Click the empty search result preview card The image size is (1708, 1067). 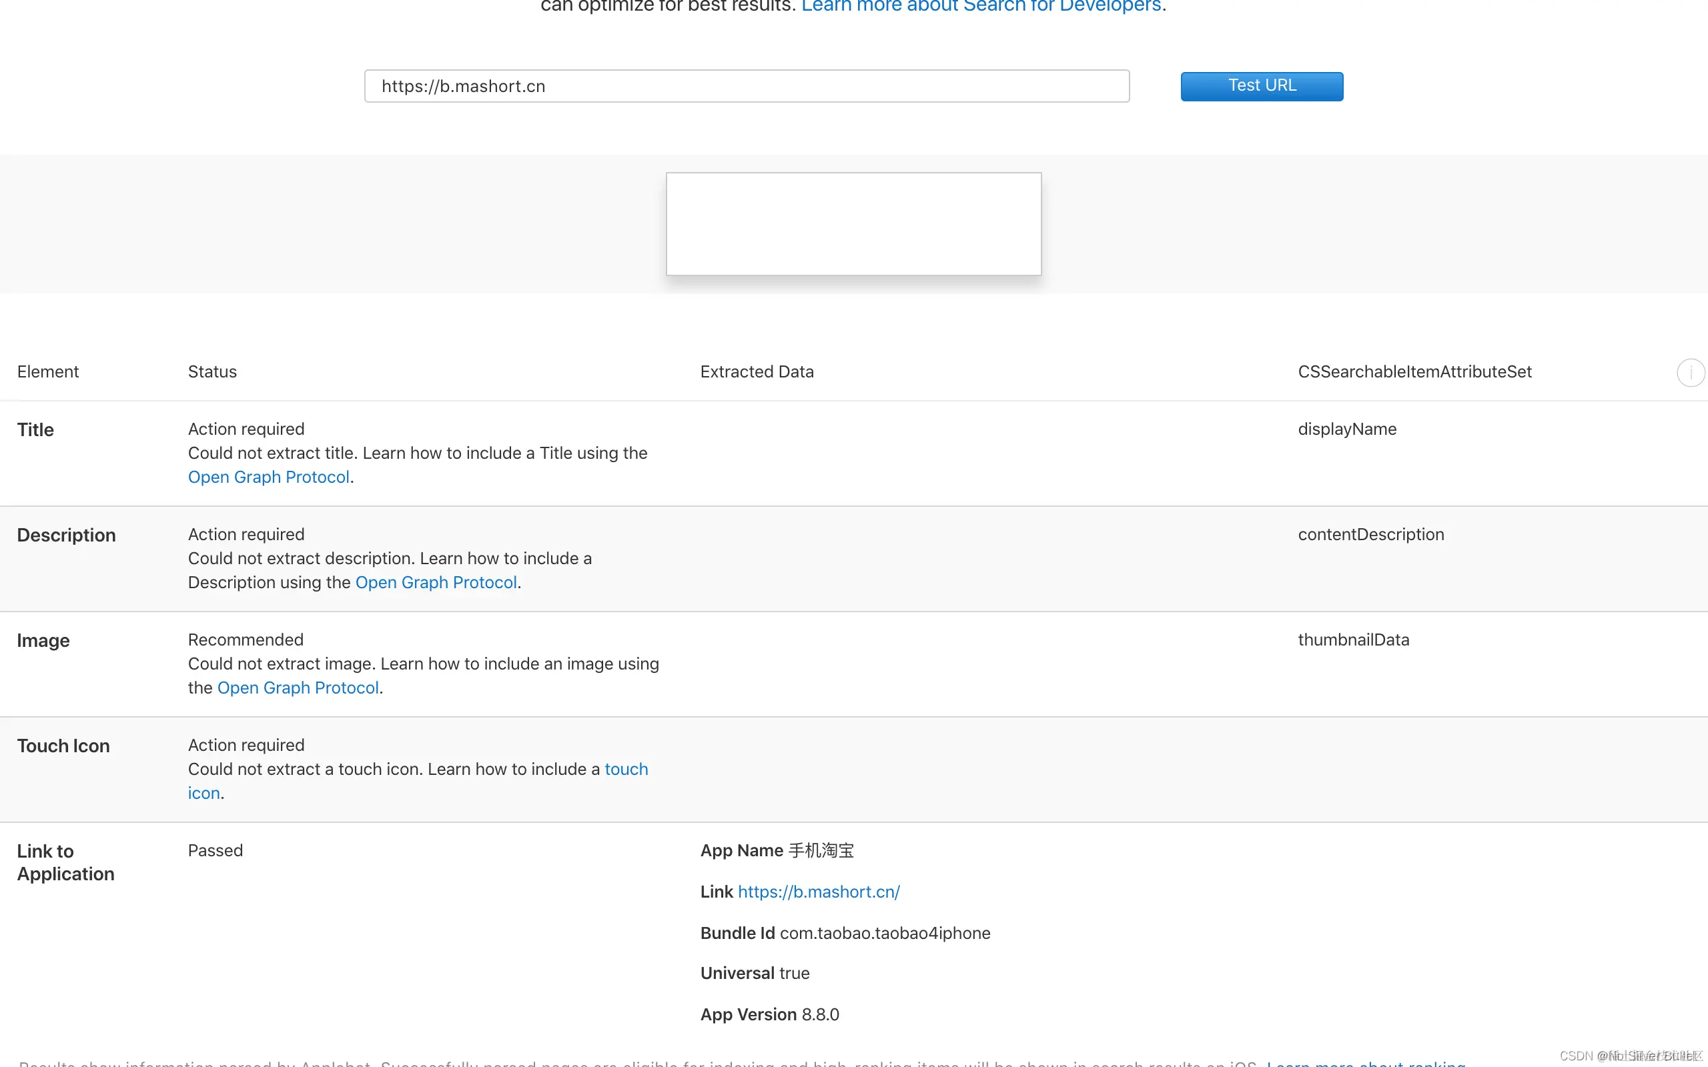point(853,223)
